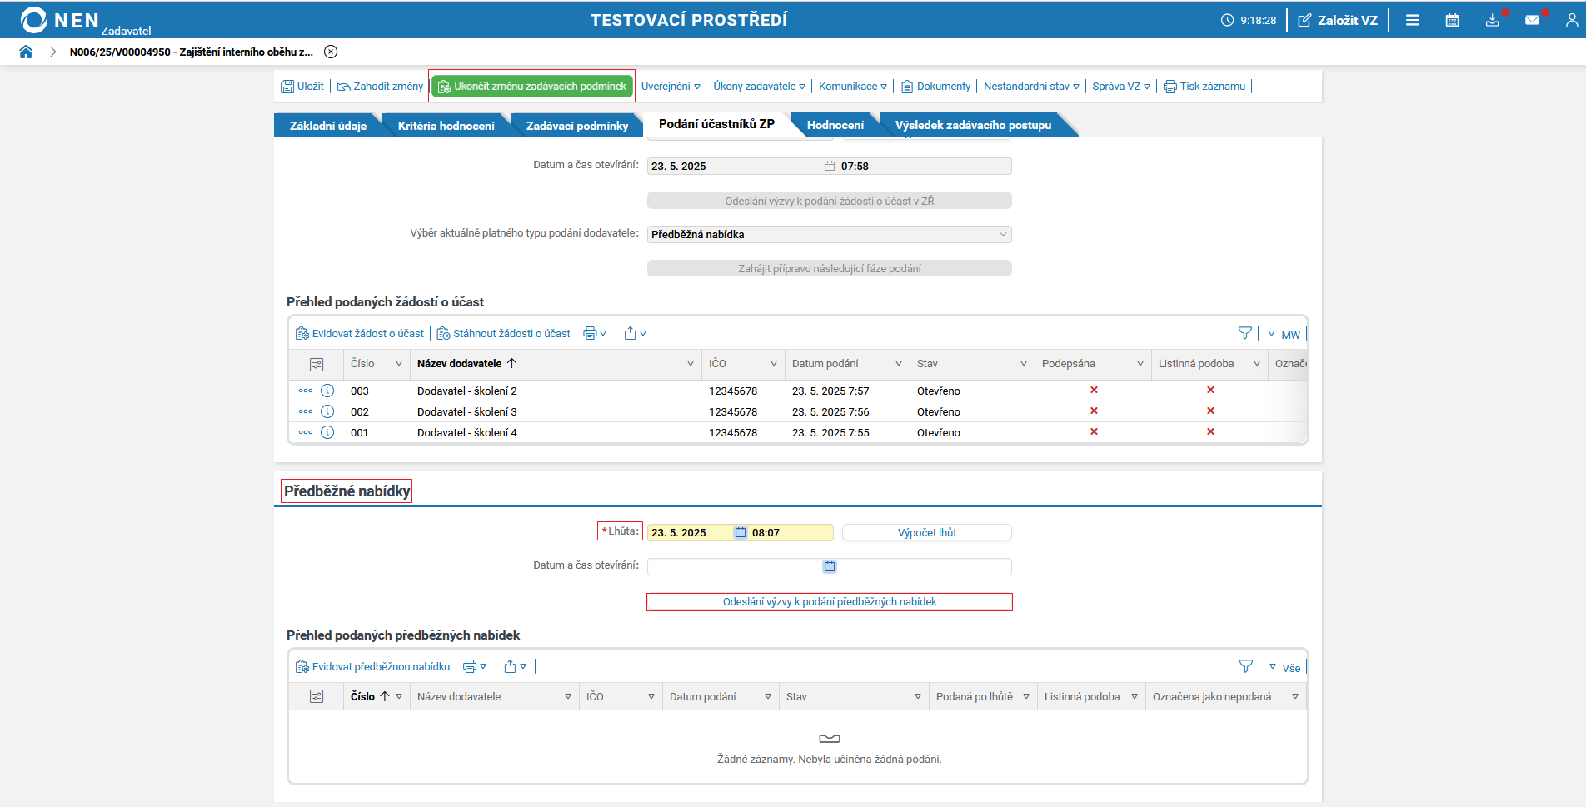Expand the Nestandardní stav menu
The image size is (1586, 807).
pyautogui.click(x=1030, y=87)
